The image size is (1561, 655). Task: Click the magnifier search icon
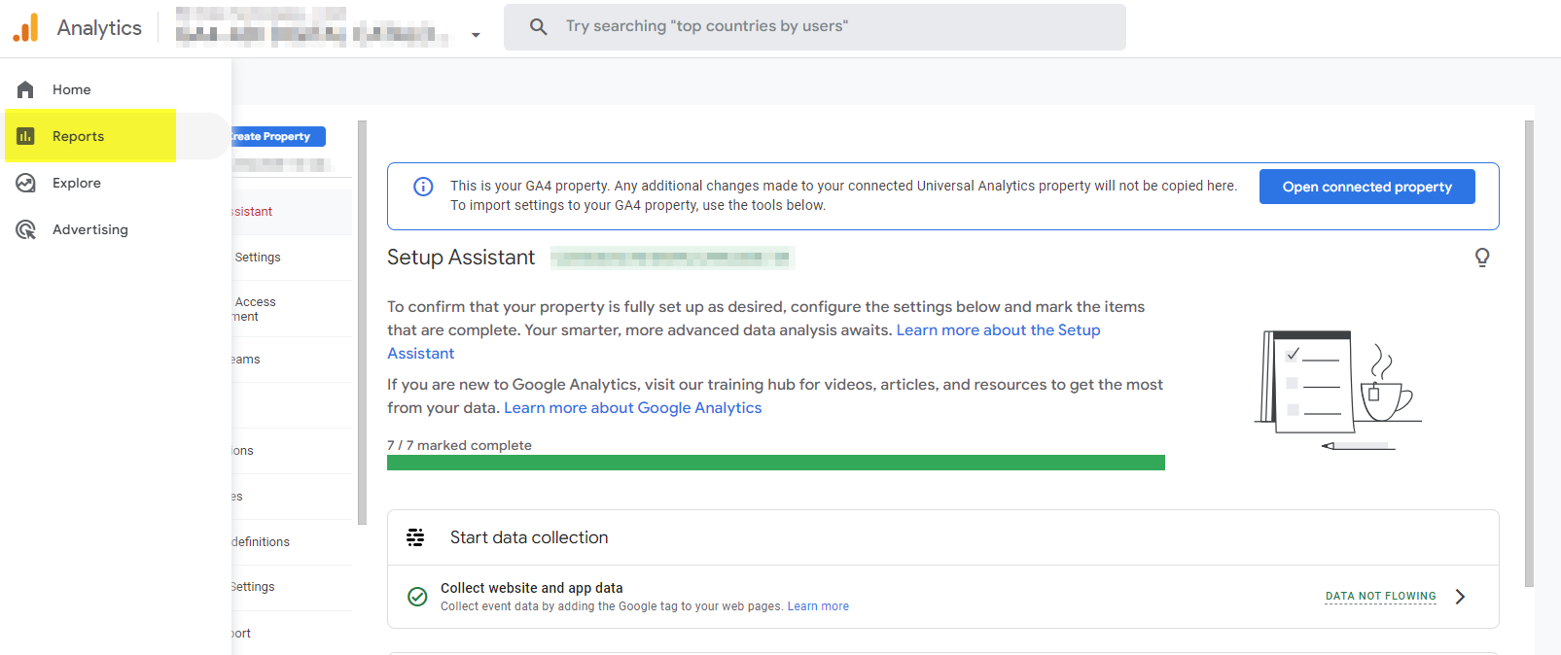tap(538, 26)
